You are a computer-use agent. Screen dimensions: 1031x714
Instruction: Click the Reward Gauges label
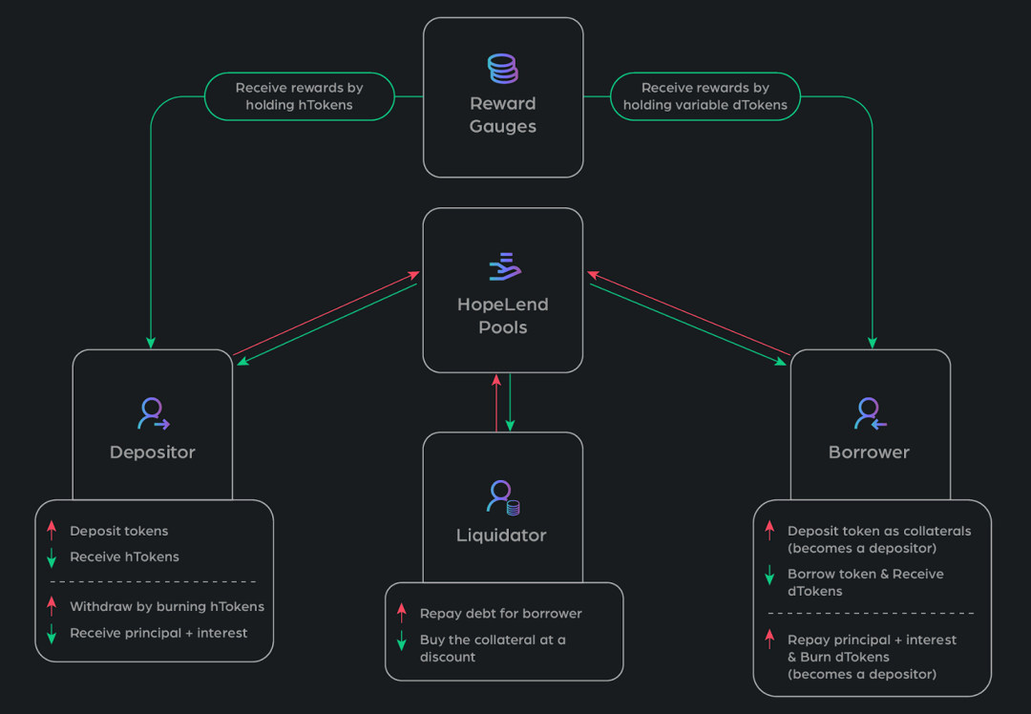[503, 115]
